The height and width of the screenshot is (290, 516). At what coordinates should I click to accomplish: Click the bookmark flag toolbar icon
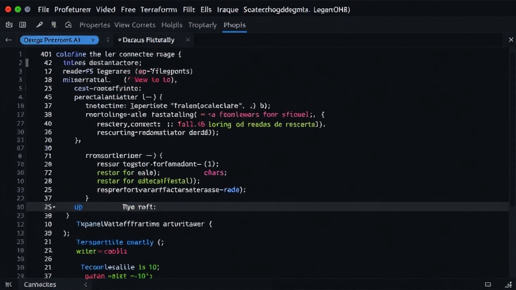(x=53, y=25)
